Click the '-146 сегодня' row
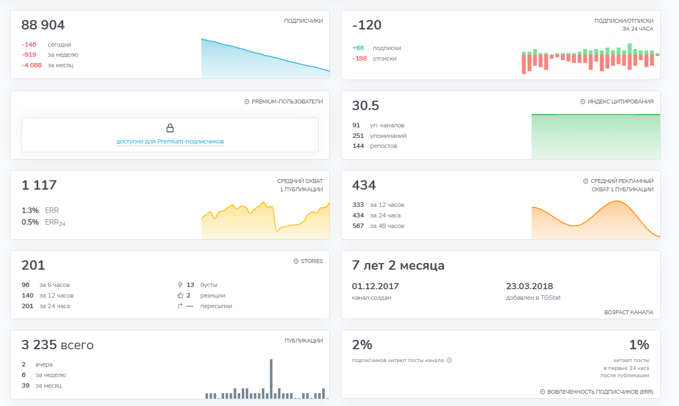Image resolution: width=679 pixels, height=406 pixels. click(x=46, y=44)
